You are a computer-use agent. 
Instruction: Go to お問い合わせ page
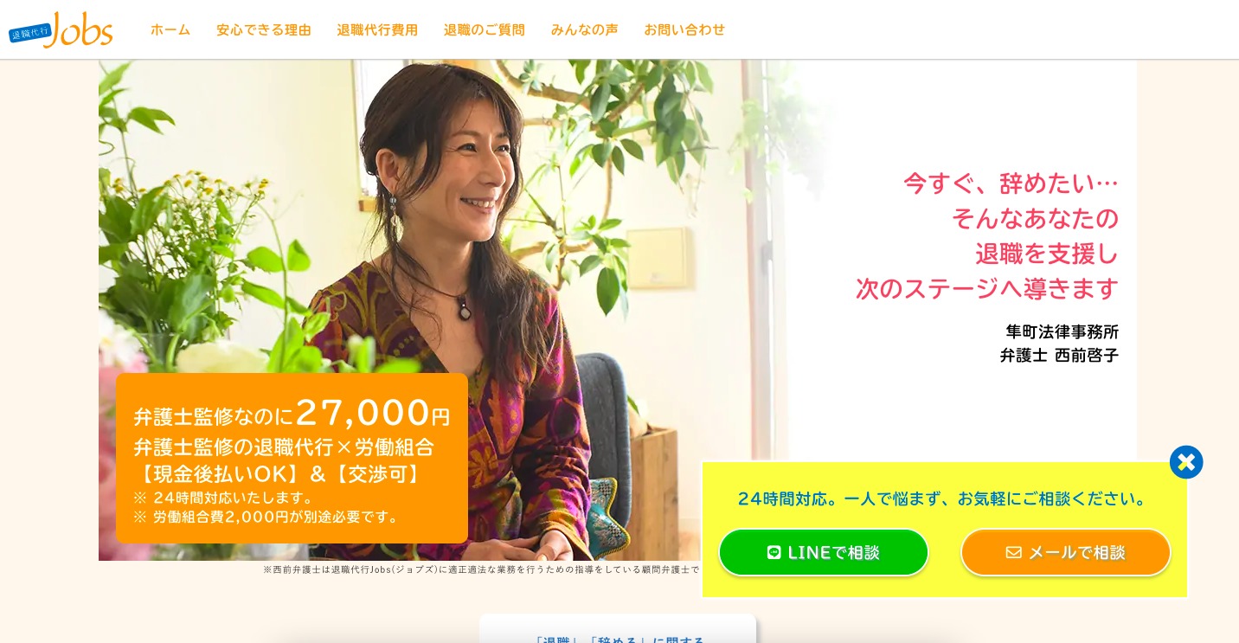[x=684, y=29]
